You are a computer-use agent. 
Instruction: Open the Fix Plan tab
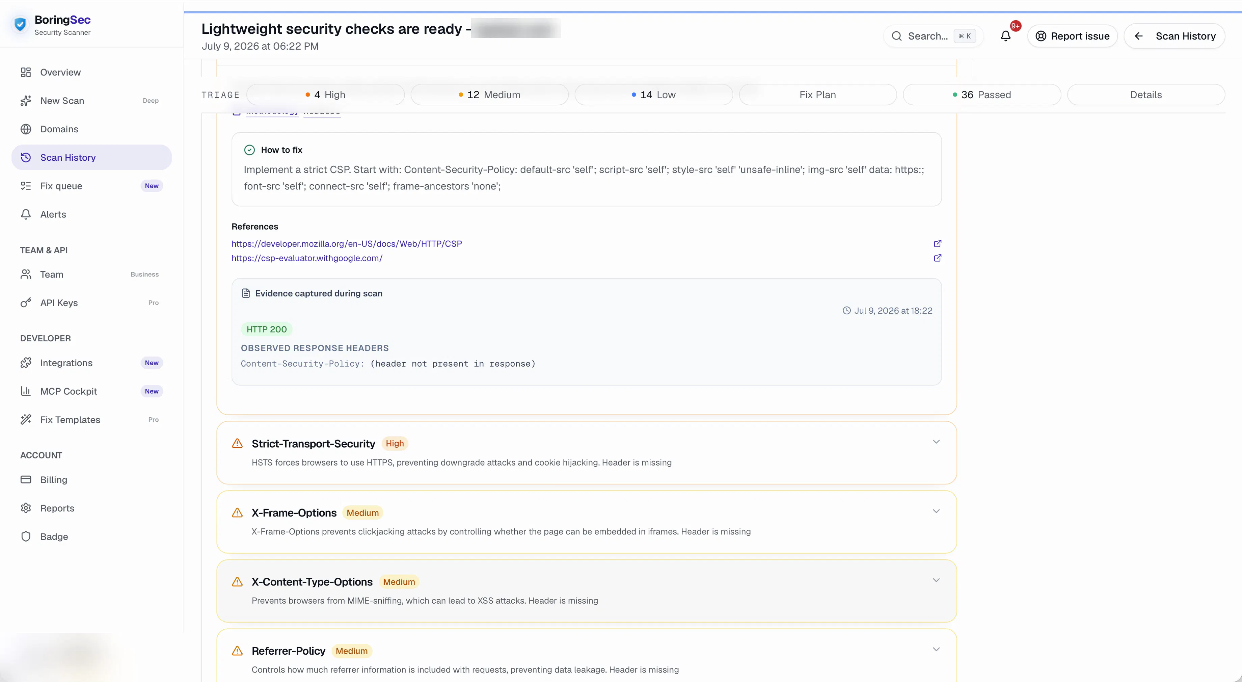818,95
